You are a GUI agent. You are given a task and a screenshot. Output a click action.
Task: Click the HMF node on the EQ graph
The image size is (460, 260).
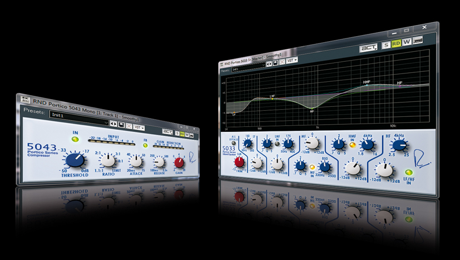tap(367, 85)
